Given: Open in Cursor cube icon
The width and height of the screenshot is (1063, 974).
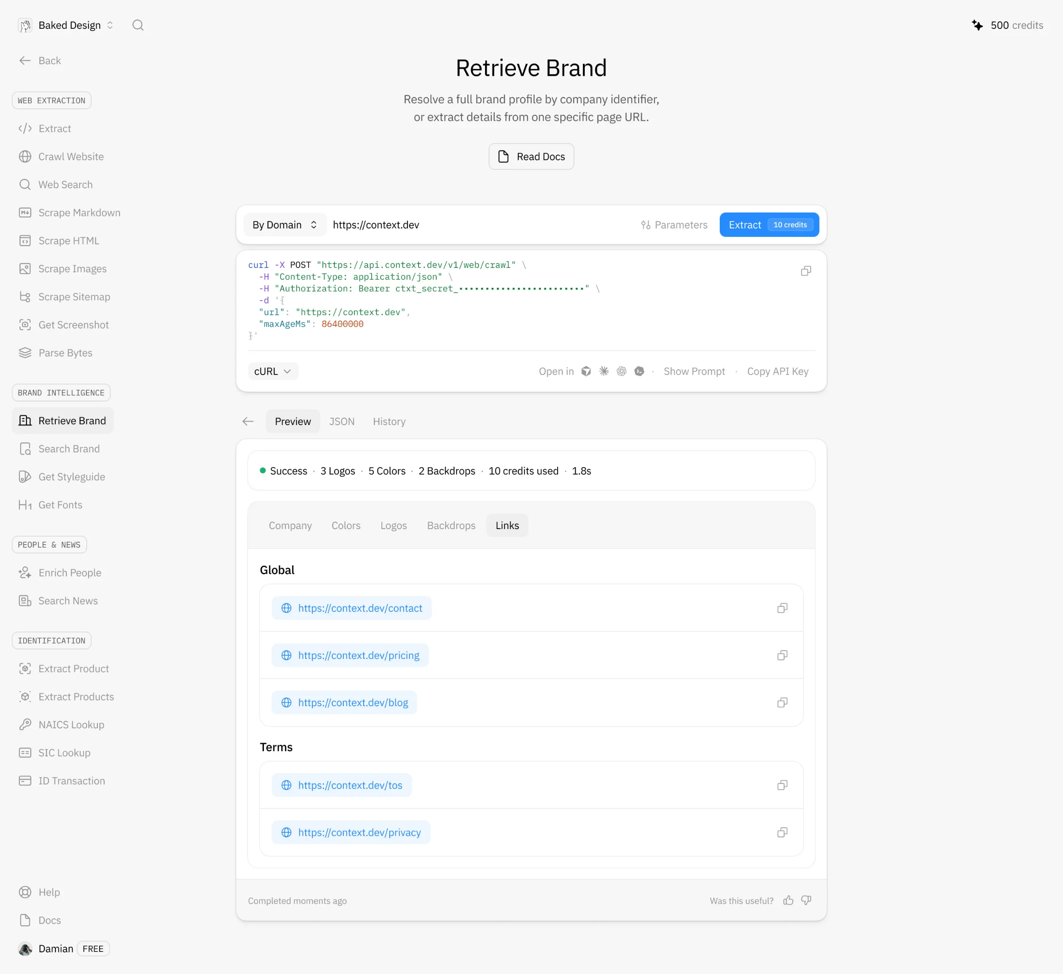Looking at the screenshot, I should [586, 371].
